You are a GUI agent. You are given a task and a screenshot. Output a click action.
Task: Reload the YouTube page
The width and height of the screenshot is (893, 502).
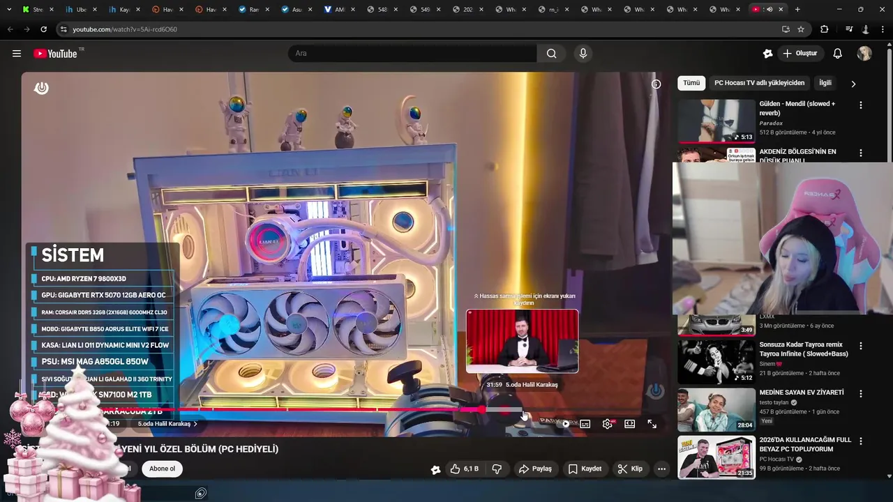pos(43,29)
